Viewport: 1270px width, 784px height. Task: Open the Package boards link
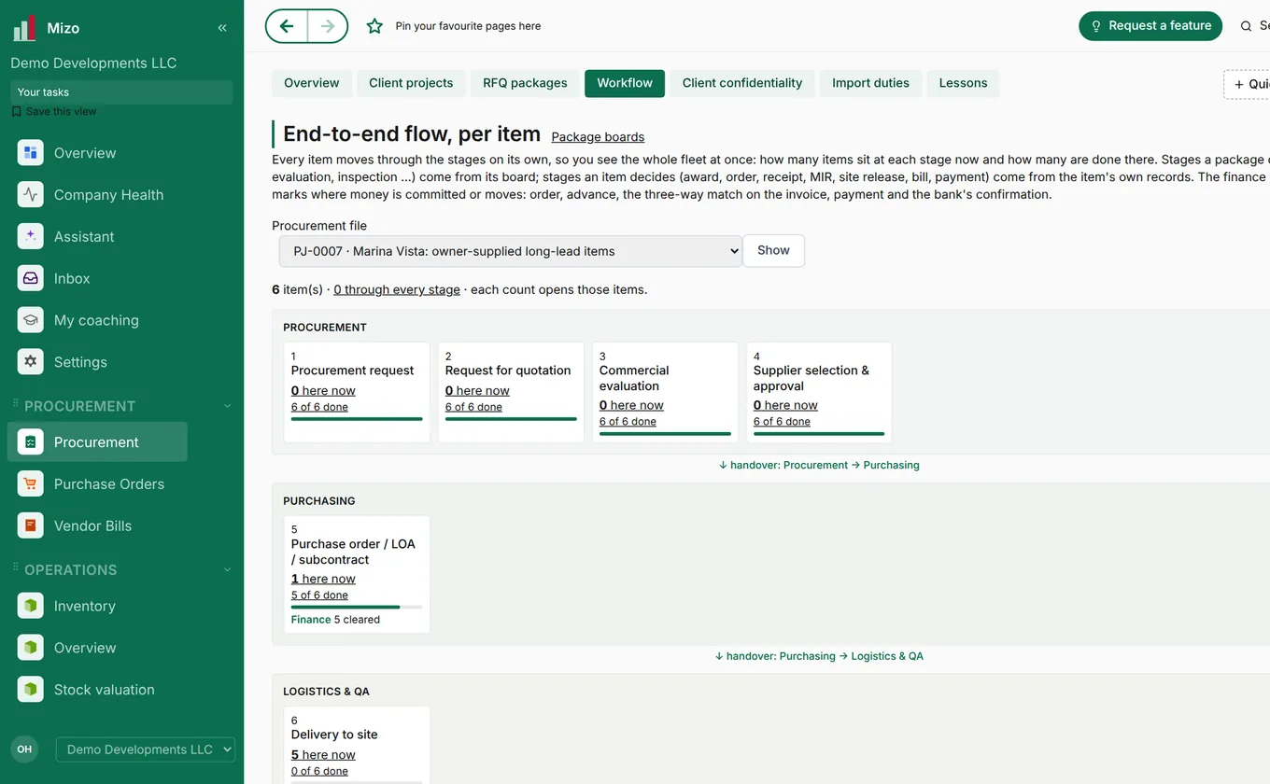pyautogui.click(x=598, y=137)
